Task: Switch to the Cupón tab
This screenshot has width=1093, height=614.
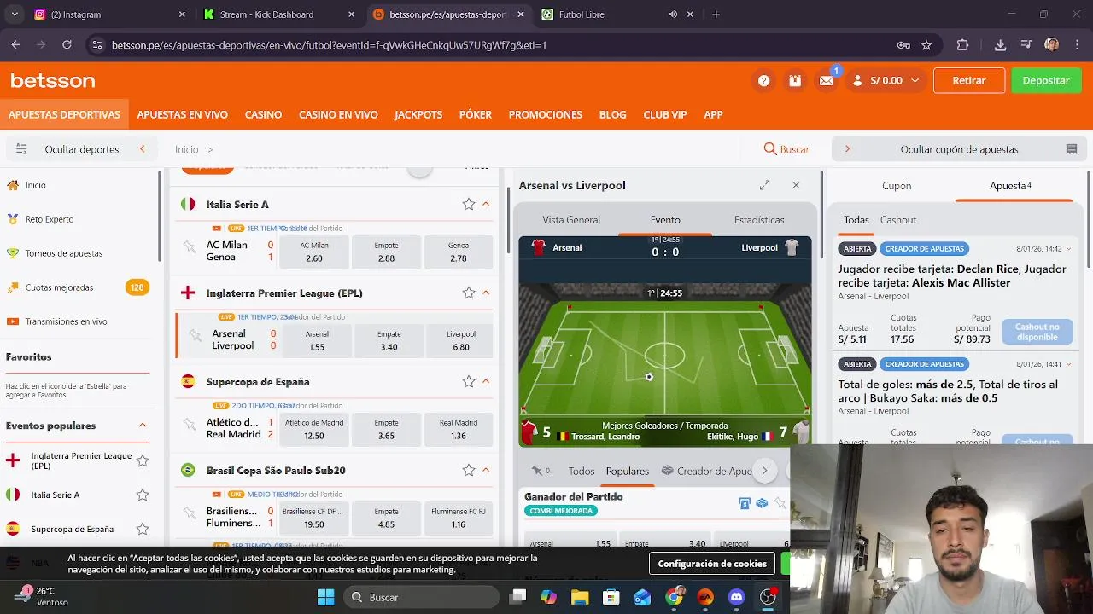Action: pos(897,186)
